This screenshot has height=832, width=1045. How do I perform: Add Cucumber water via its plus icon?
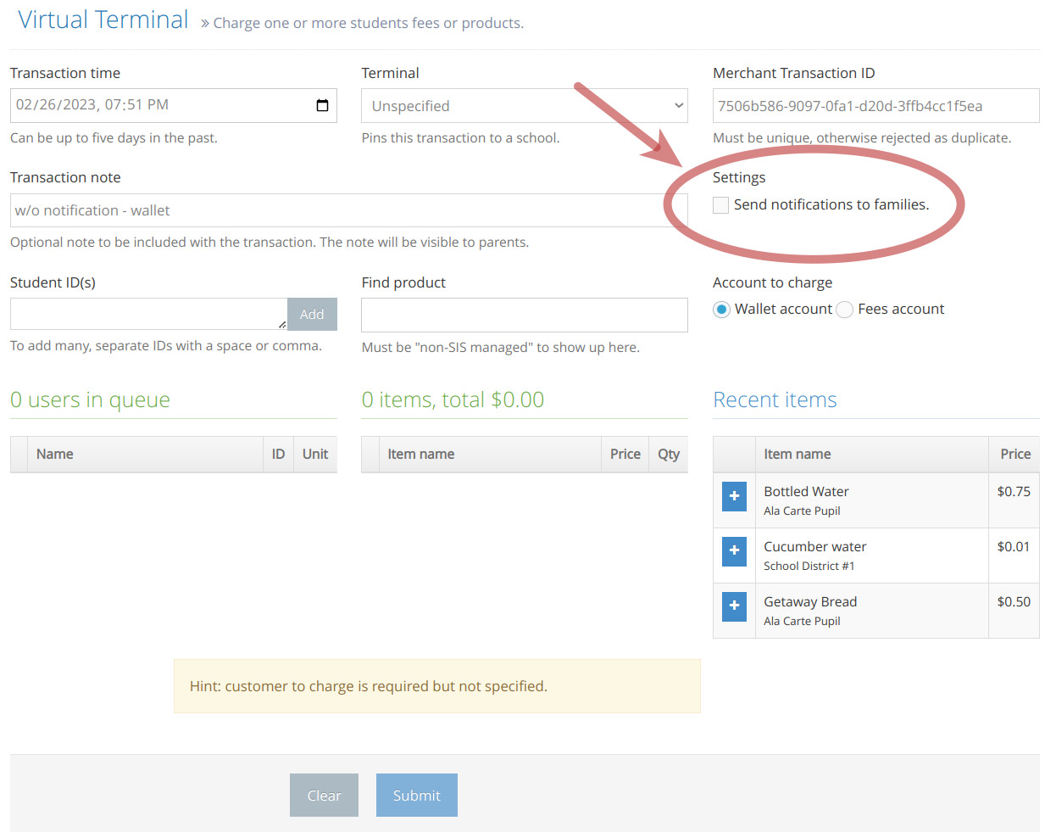point(734,551)
